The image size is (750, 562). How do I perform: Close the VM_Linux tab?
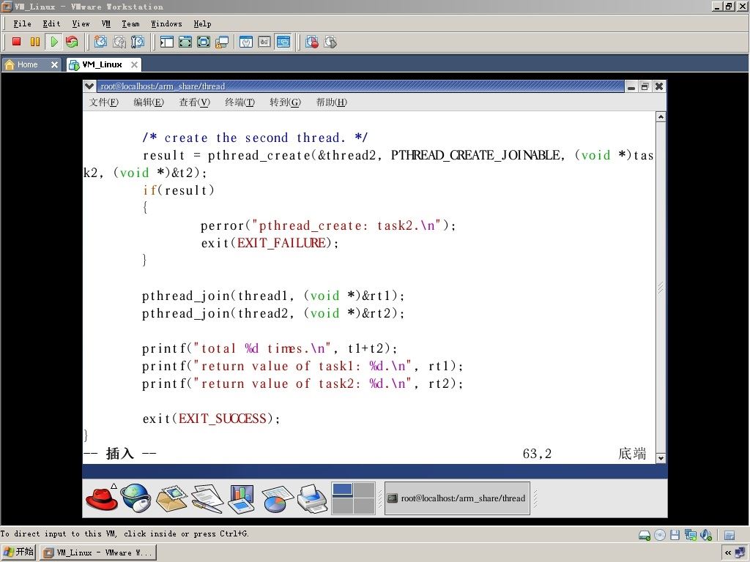pyautogui.click(x=135, y=64)
